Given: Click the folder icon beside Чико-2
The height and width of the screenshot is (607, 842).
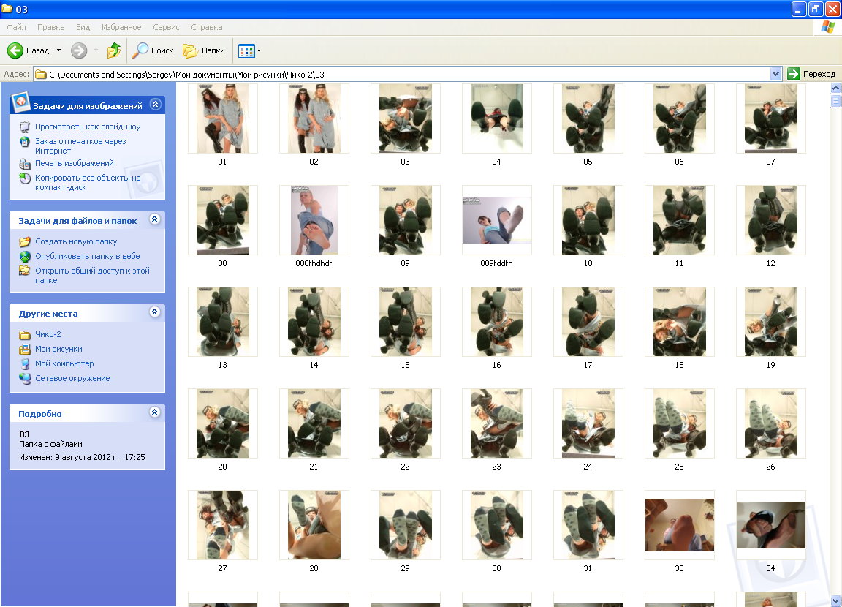Looking at the screenshot, I should point(25,335).
